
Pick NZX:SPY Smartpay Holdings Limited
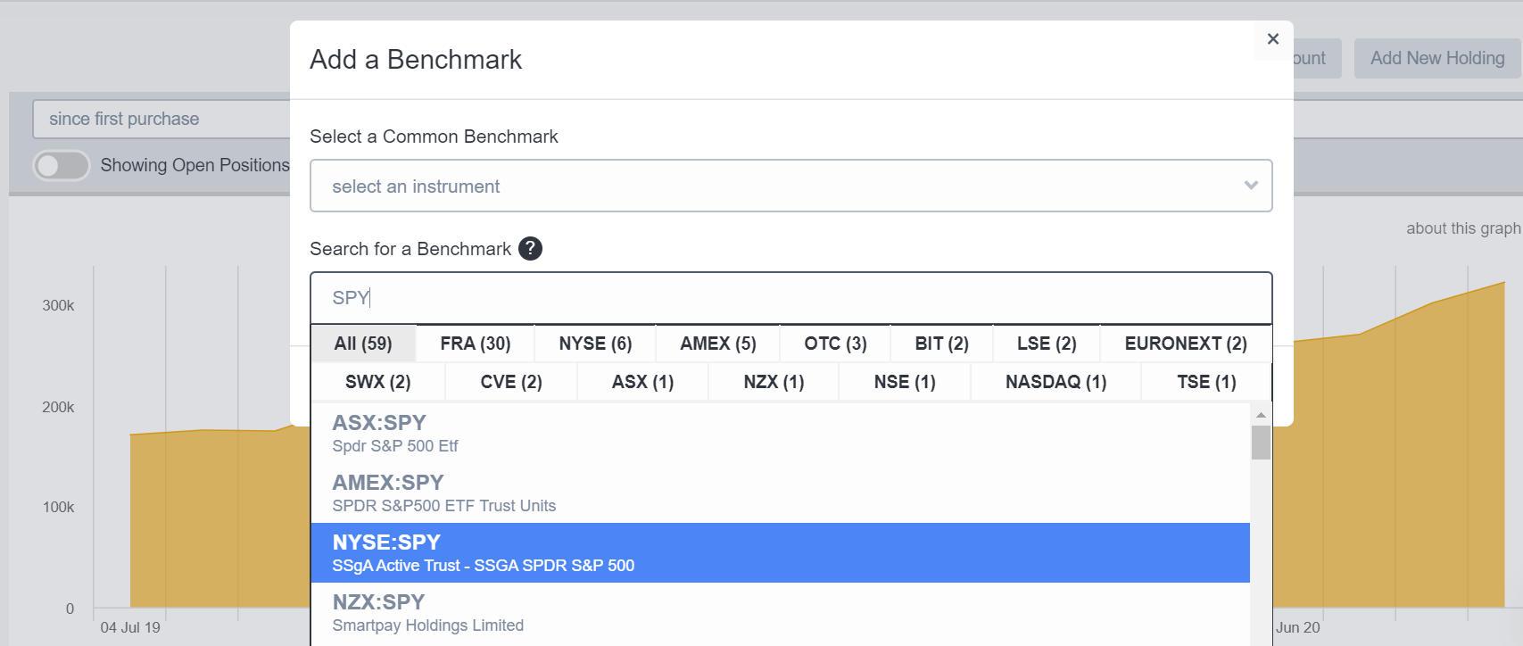click(781, 613)
